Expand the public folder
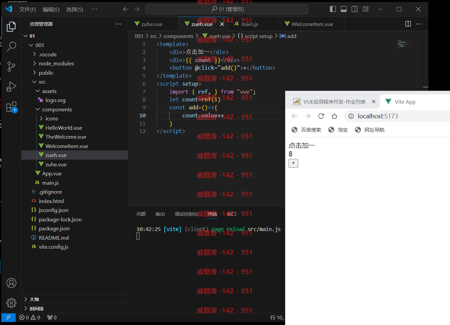This screenshot has width=450, height=325. pyautogui.click(x=34, y=73)
